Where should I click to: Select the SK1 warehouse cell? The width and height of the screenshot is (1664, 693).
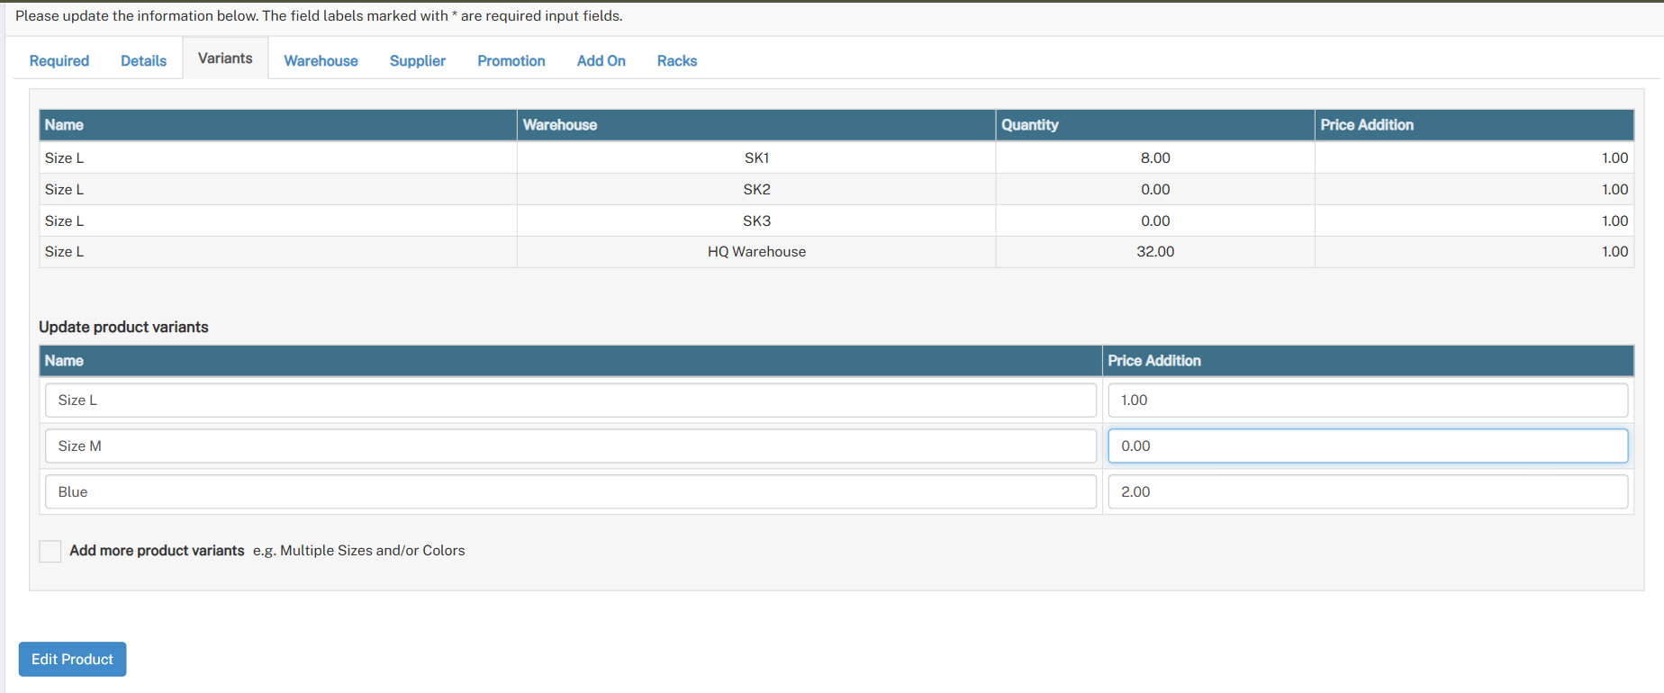tap(756, 157)
